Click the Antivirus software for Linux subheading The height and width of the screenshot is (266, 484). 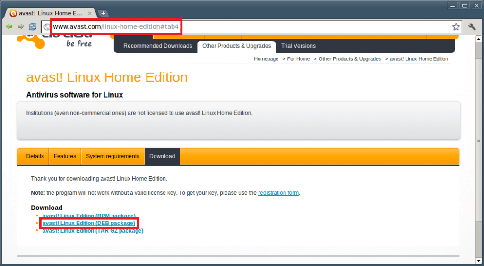pos(75,95)
